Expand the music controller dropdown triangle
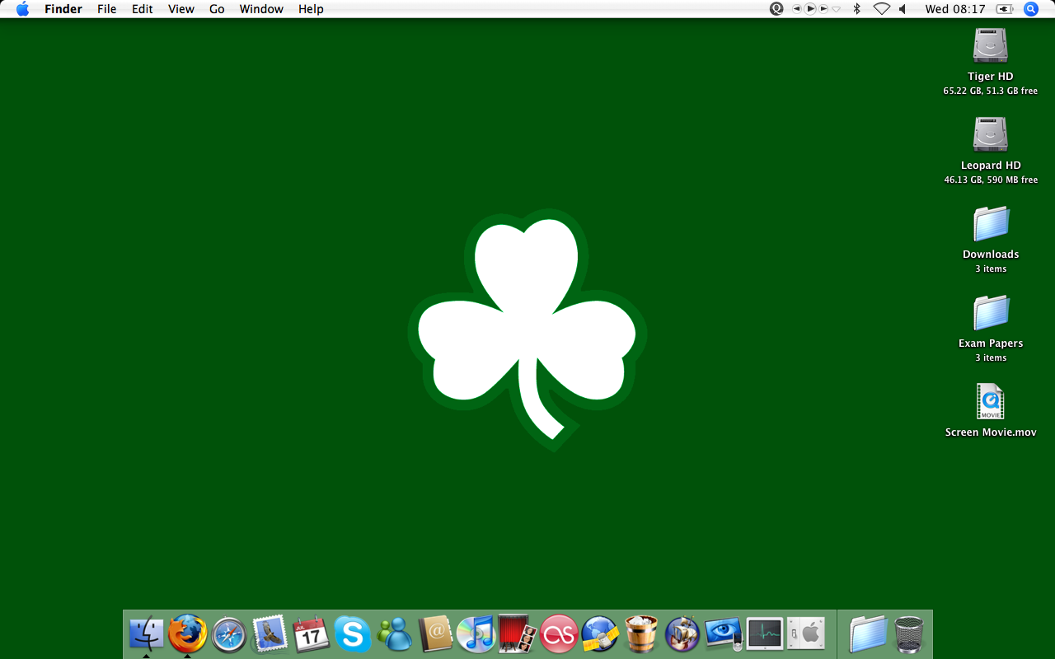This screenshot has width=1055, height=659. 836,9
